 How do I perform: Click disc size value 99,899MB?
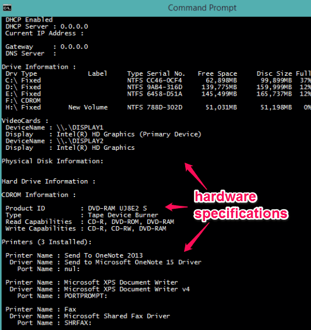[x=276, y=80]
